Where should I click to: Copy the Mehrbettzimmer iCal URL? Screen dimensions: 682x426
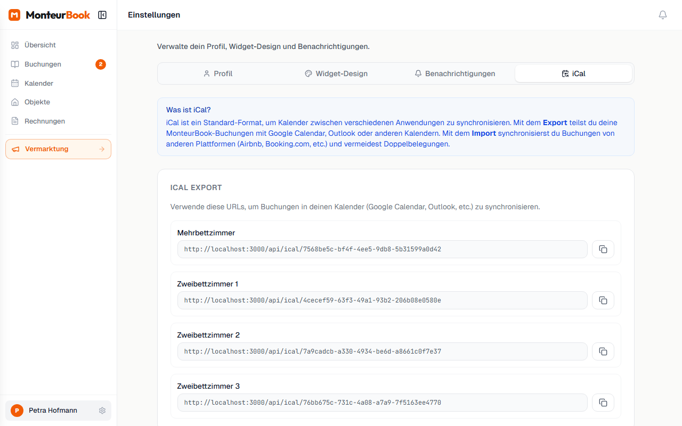point(603,249)
